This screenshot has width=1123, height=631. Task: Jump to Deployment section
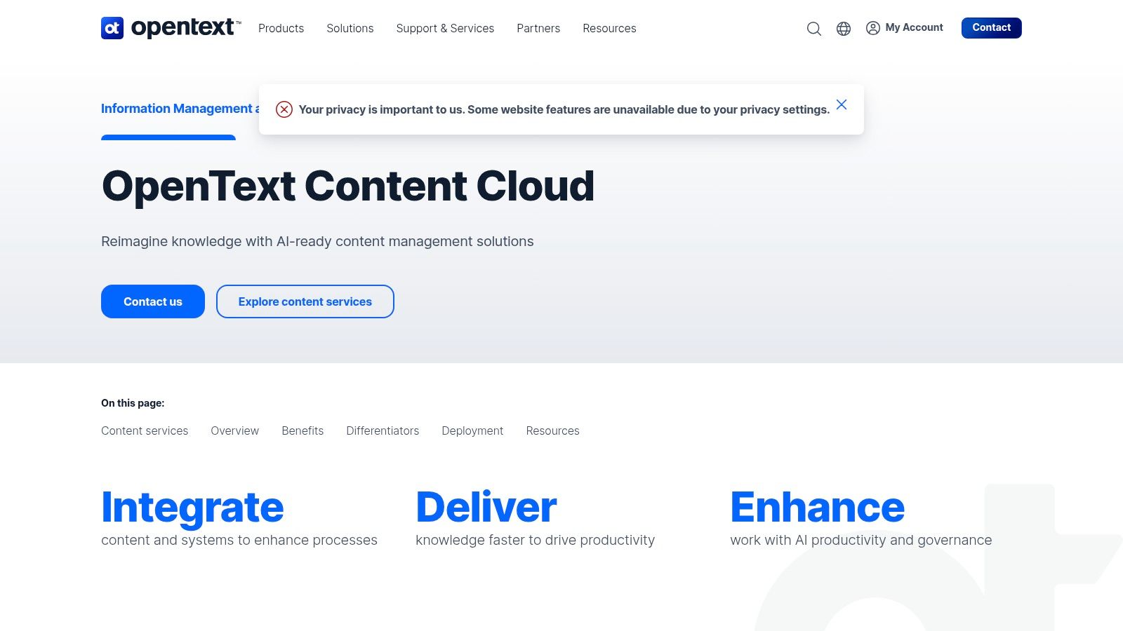coord(472,430)
